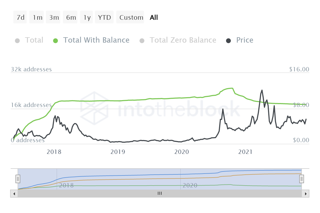Toggle the Total With Balance legend
This screenshot has height=213, width=320.
coord(96,40)
